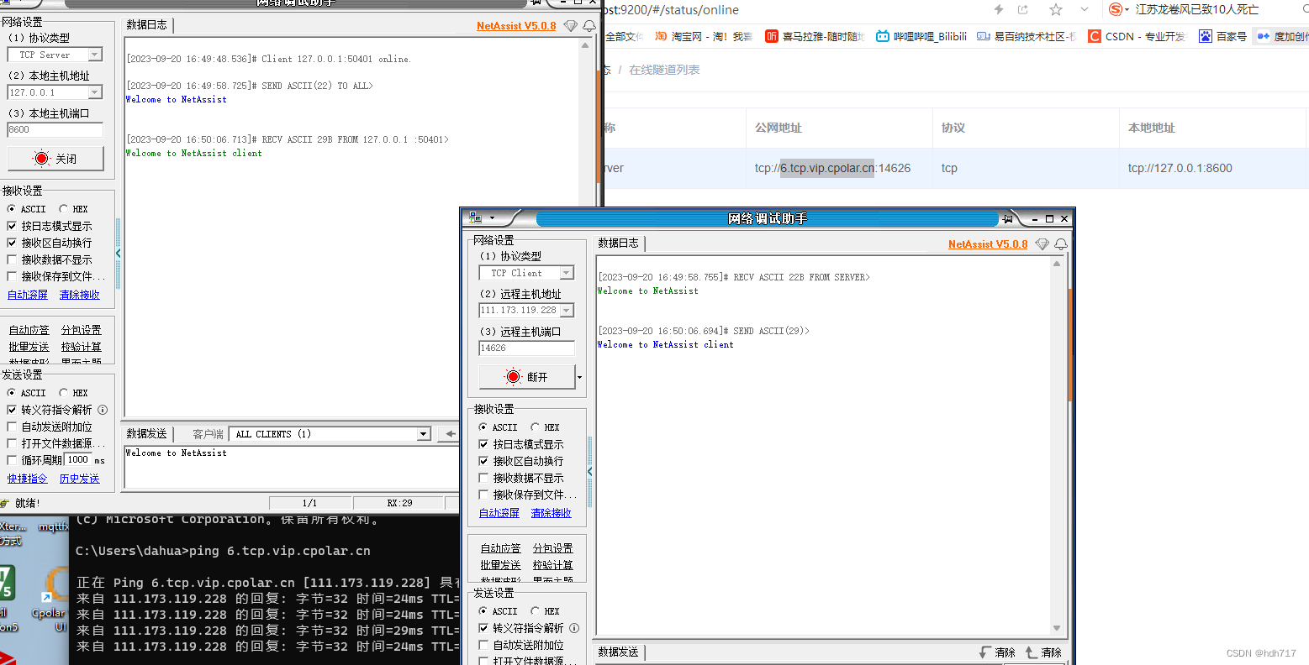Viewport: 1309px width, 665px height.
Task: Open dropdown arrow beside client window system icon
Action: (493, 218)
